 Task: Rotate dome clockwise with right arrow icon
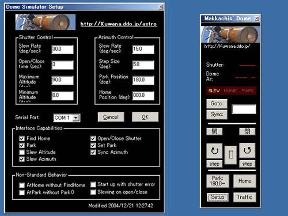(247, 150)
